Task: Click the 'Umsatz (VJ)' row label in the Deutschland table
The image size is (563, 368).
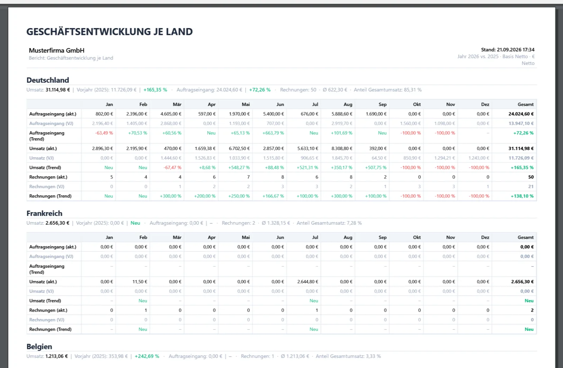Action: tap(42, 158)
